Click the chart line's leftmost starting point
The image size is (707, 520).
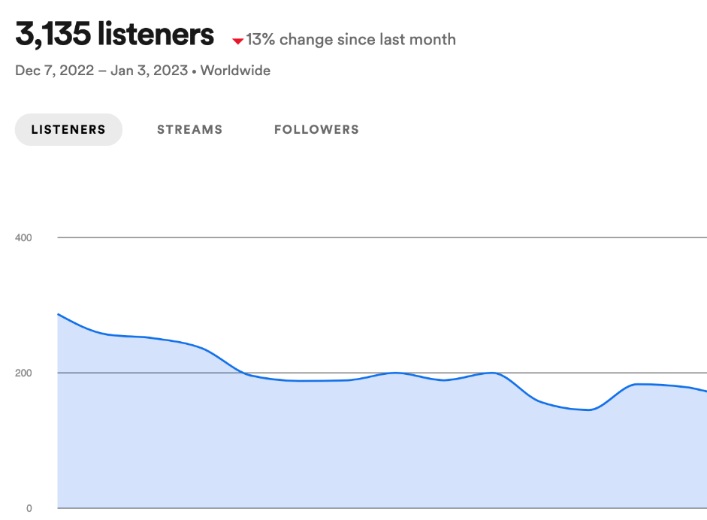pos(59,314)
